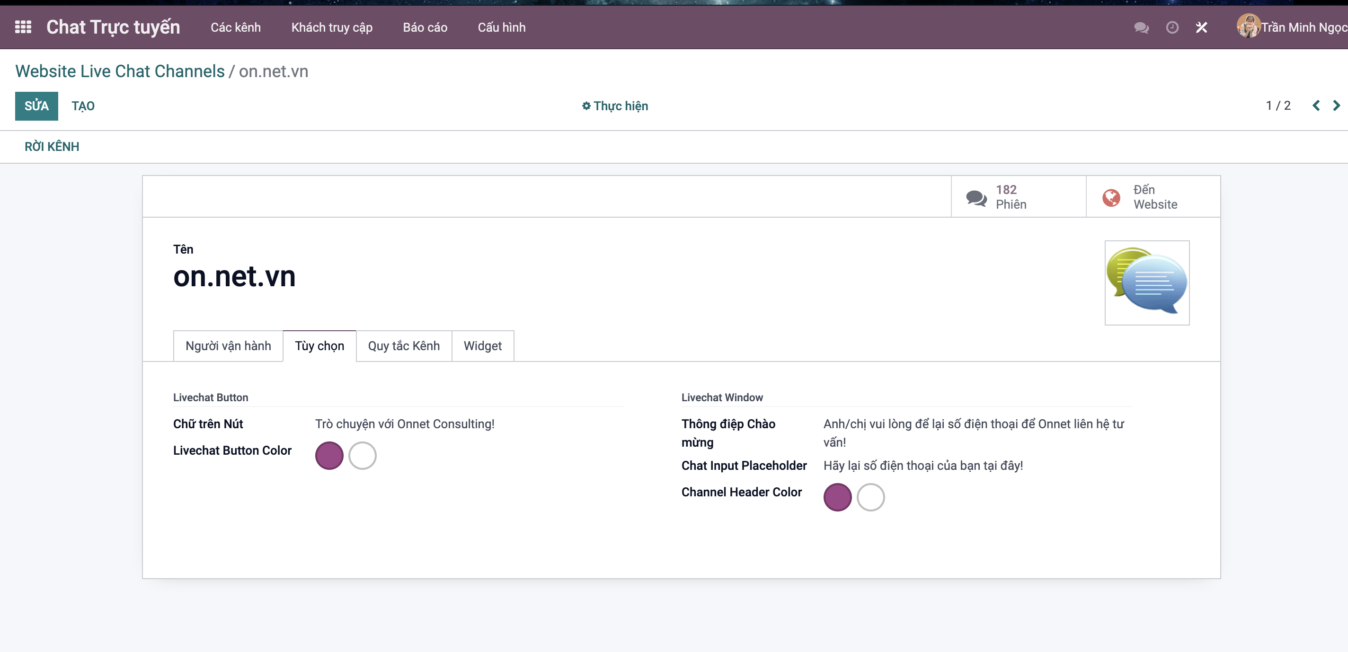This screenshot has height=652, width=1348.
Task: Go to the next record arrow
Action: click(1336, 106)
